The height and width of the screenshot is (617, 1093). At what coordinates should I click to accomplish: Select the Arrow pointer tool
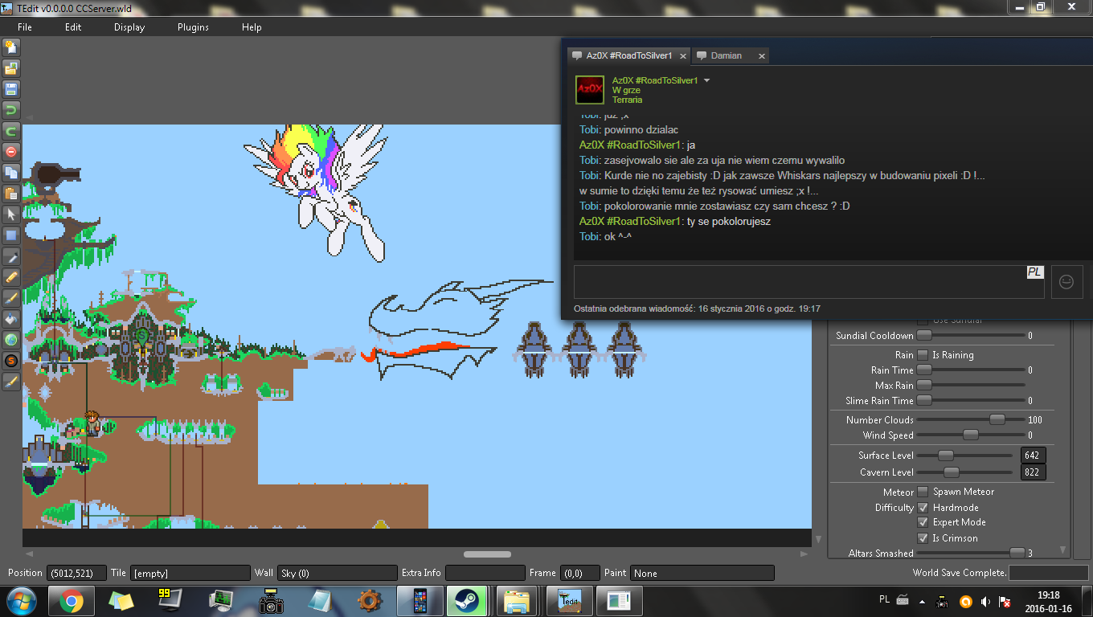[x=11, y=214]
